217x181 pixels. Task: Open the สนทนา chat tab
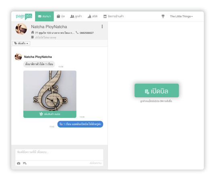(44, 16)
